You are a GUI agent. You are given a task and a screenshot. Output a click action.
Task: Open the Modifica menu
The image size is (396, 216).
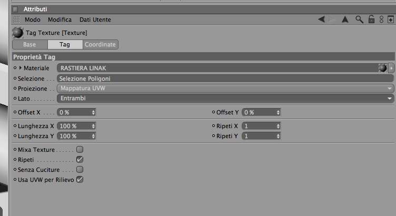pos(60,19)
